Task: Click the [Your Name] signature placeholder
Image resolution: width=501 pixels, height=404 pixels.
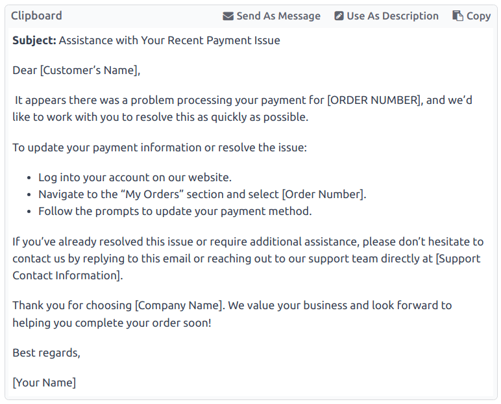Action: pos(44,383)
